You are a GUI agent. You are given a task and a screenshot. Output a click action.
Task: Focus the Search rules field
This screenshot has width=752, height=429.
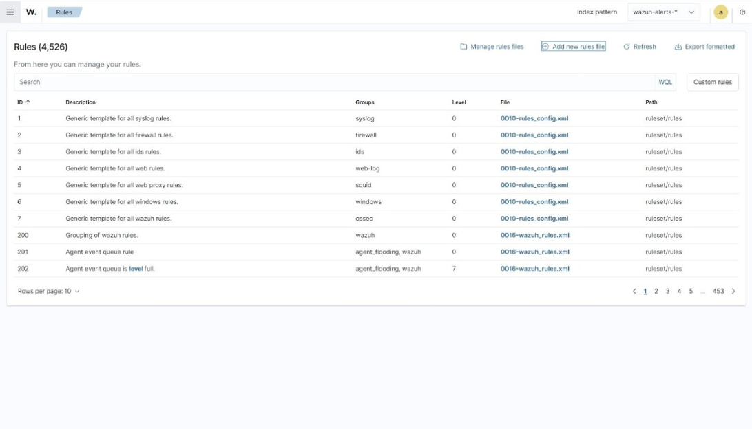(334, 82)
